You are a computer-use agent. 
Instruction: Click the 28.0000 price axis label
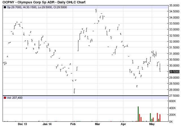(174, 90)
